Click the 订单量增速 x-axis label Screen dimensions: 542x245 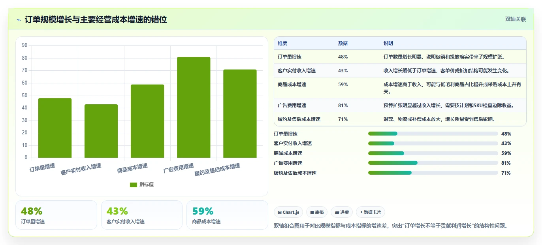[x=42, y=168]
